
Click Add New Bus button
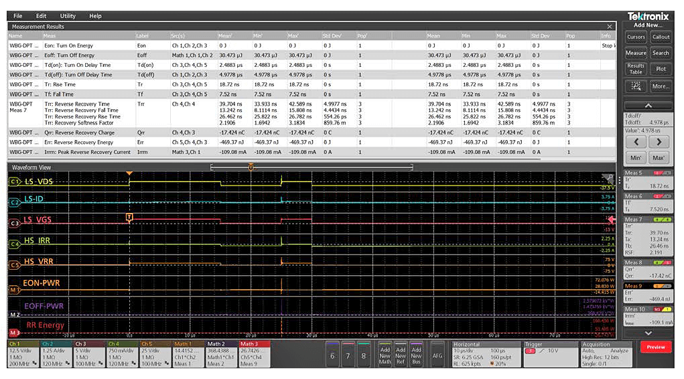pyautogui.click(x=416, y=355)
